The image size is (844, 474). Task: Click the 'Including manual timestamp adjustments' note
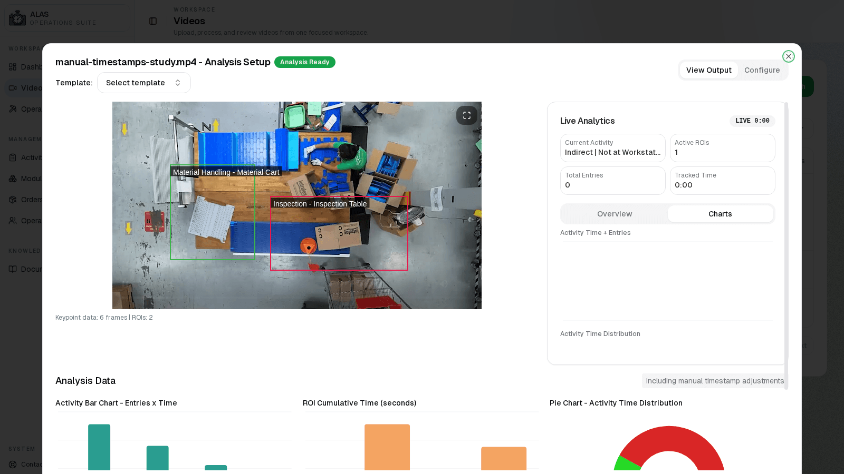pyautogui.click(x=715, y=381)
